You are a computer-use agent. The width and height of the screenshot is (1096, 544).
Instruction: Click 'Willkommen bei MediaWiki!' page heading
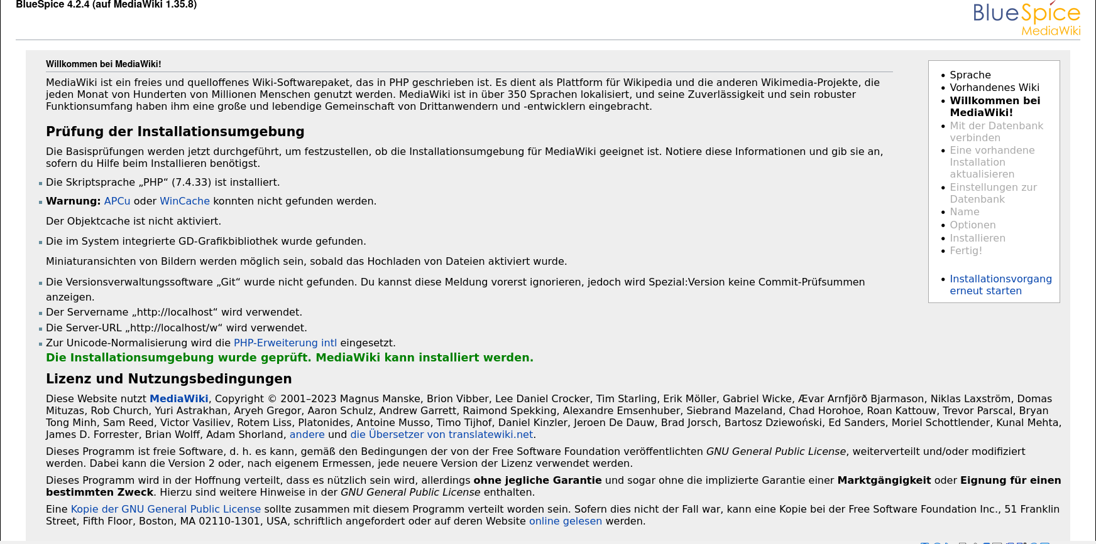pyautogui.click(x=104, y=64)
